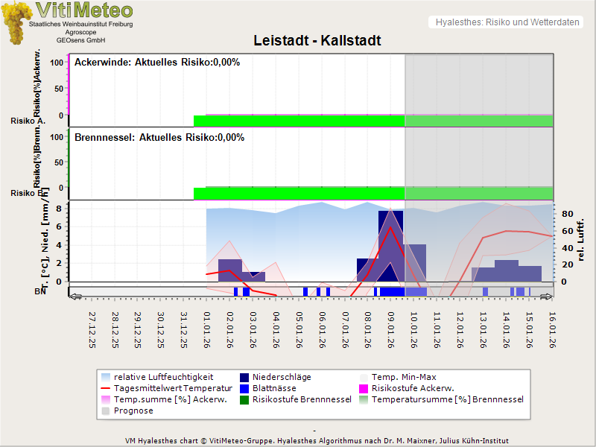Click the Tagesmittelwert Temperatur red line legend
Viewport: 596px width, 447px height.
click(x=107, y=388)
